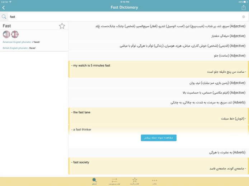The height and width of the screenshot is (186, 249).
Task: Select the Adverb definition above 'fast society'
Action: click(159, 152)
